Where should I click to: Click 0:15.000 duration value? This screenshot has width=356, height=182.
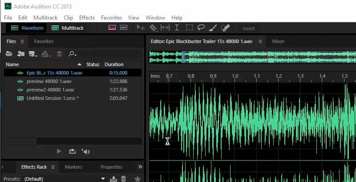tap(118, 73)
